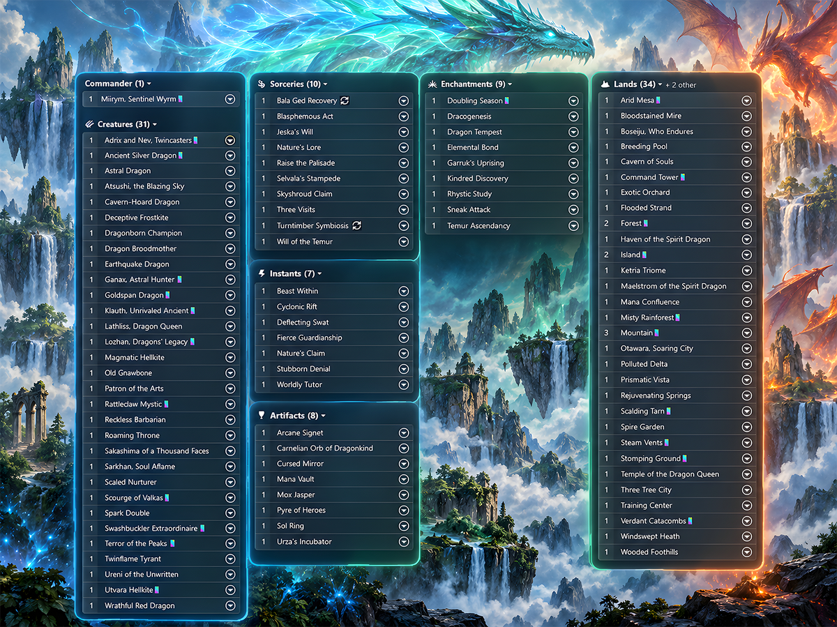Viewport: 837px width, 627px height.
Task: Open options circle for Mana Vault
Action: point(403,480)
